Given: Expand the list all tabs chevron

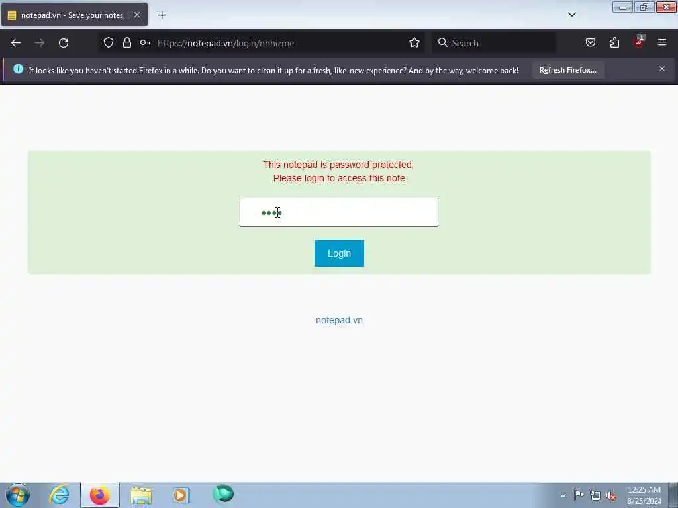Looking at the screenshot, I should pyautogui.click(x=571, y=15).
